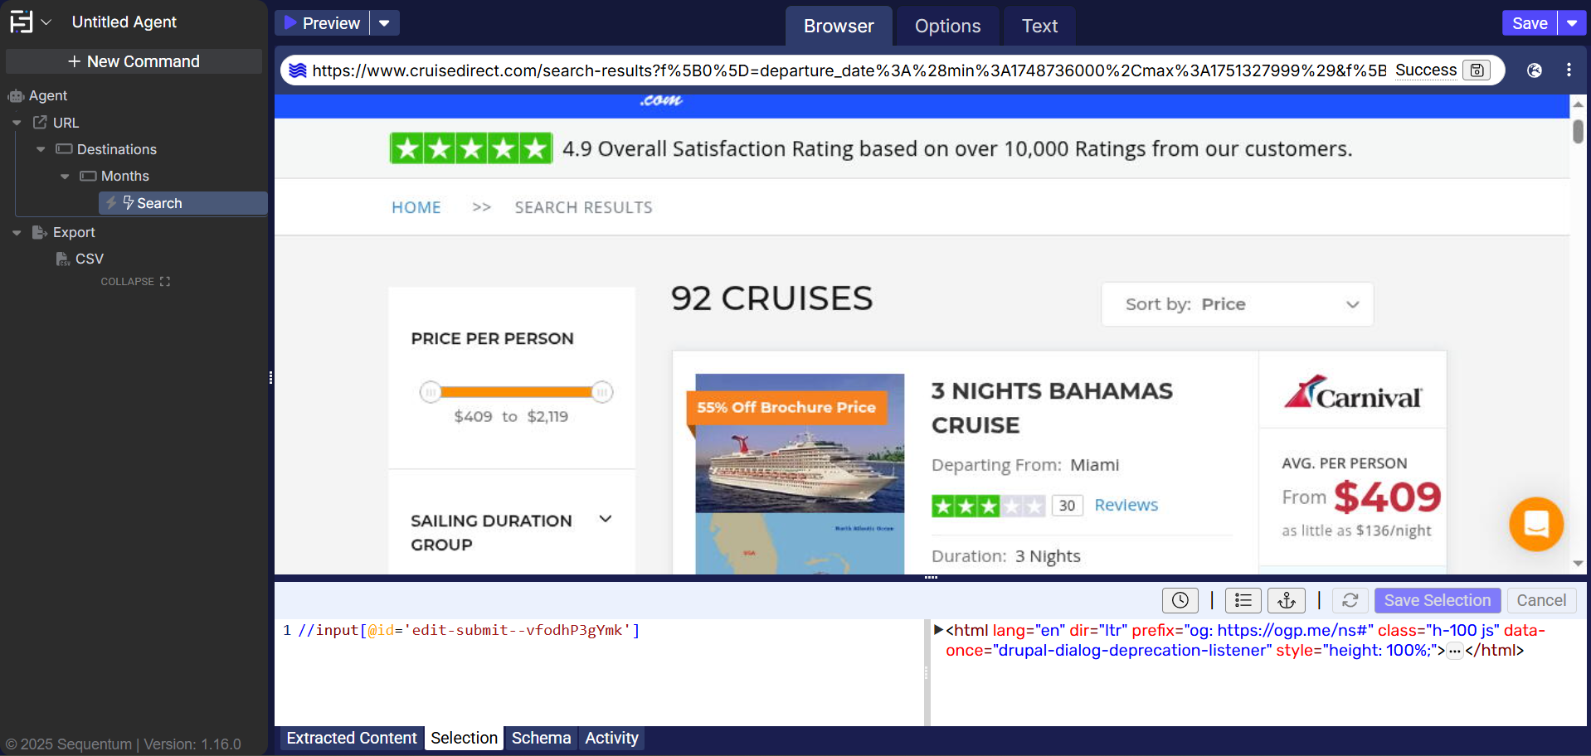Open the Sort by Price dropdown
This screenshot has width=1591, height=756.
tap(1236, 304)
